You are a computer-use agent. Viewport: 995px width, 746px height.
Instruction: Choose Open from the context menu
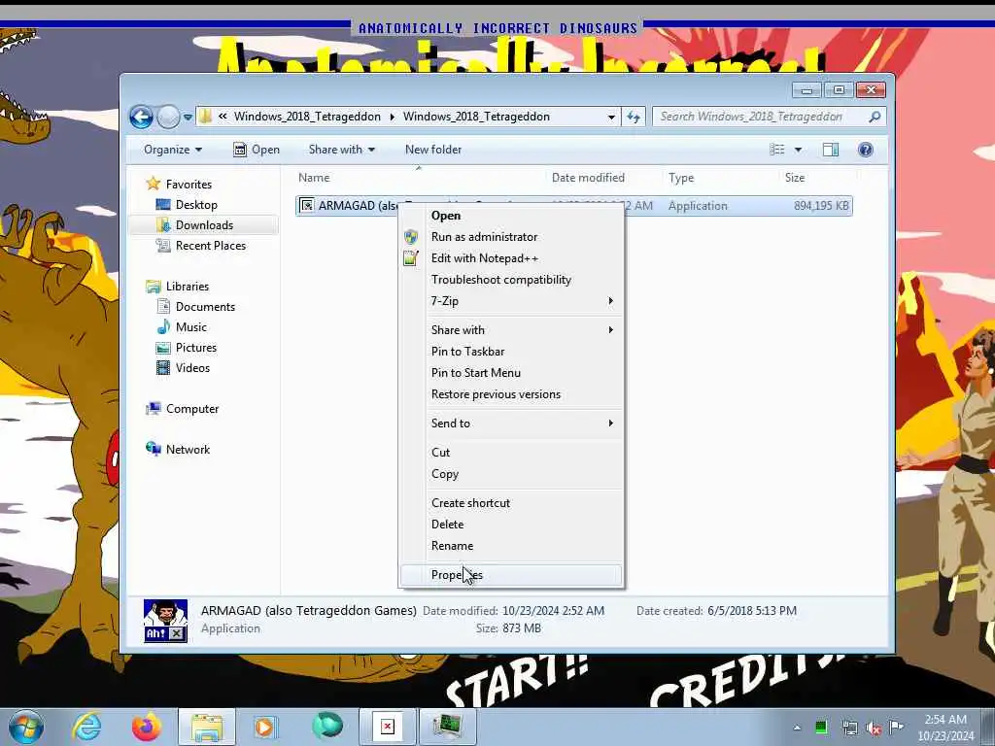click(511, 216)
